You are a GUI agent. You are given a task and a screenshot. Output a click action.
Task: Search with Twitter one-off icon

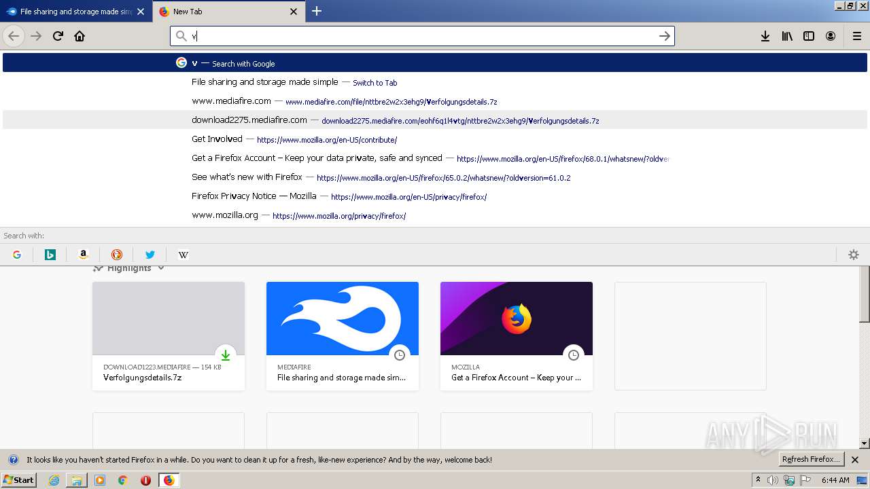coord(150,255)
